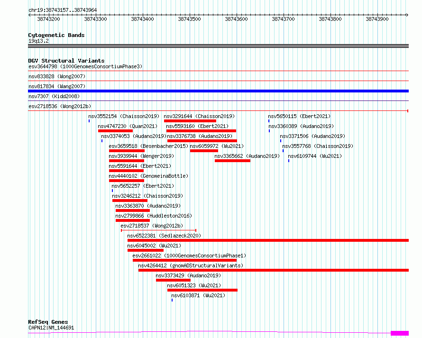The height and width of the screenshot is (338, 422).
Task: Open nsv6109744 (Wu2021) variant label
Action: pyautogui.click(x=315, y=156)
